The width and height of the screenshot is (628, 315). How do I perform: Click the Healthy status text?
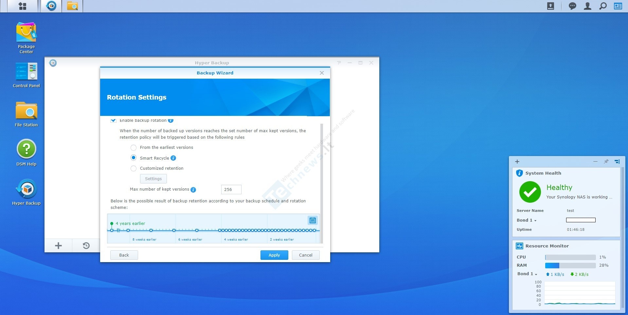(x=559, y=187)
